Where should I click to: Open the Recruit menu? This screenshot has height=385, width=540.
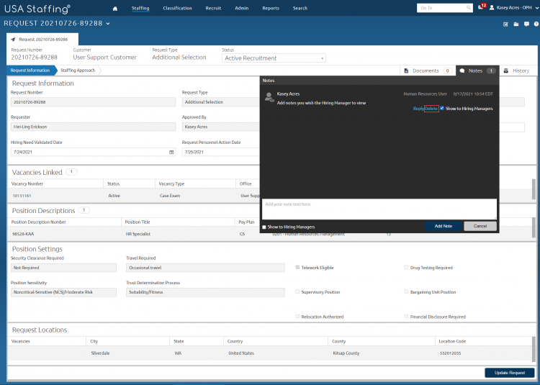point(213,8)
